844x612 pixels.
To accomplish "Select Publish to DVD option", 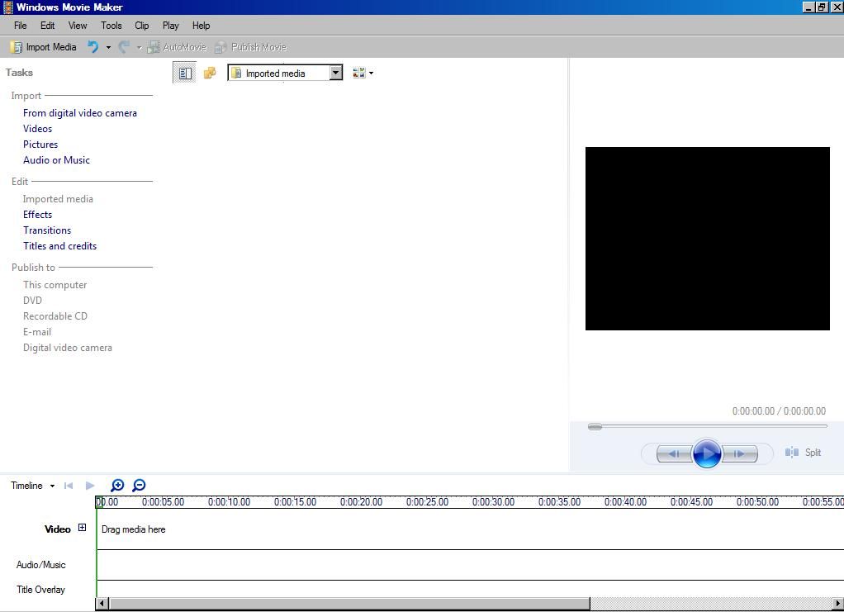I will [32, 300].
